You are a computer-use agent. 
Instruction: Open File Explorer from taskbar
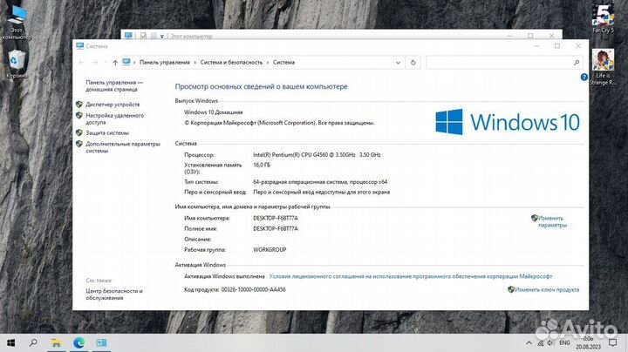coord(56,342)
